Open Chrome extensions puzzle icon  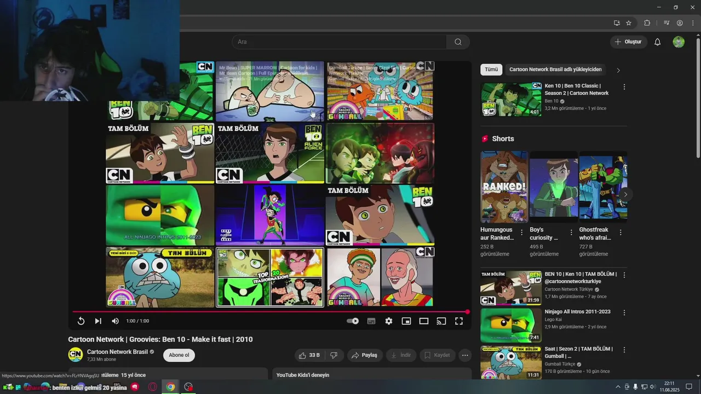tap(647, 23)
